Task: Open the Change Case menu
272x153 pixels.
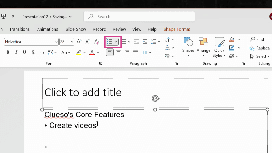Action: pos(66,52)
